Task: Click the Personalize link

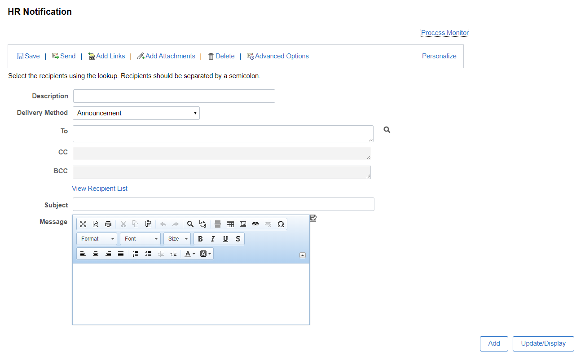Action: (x=439, y=56)
